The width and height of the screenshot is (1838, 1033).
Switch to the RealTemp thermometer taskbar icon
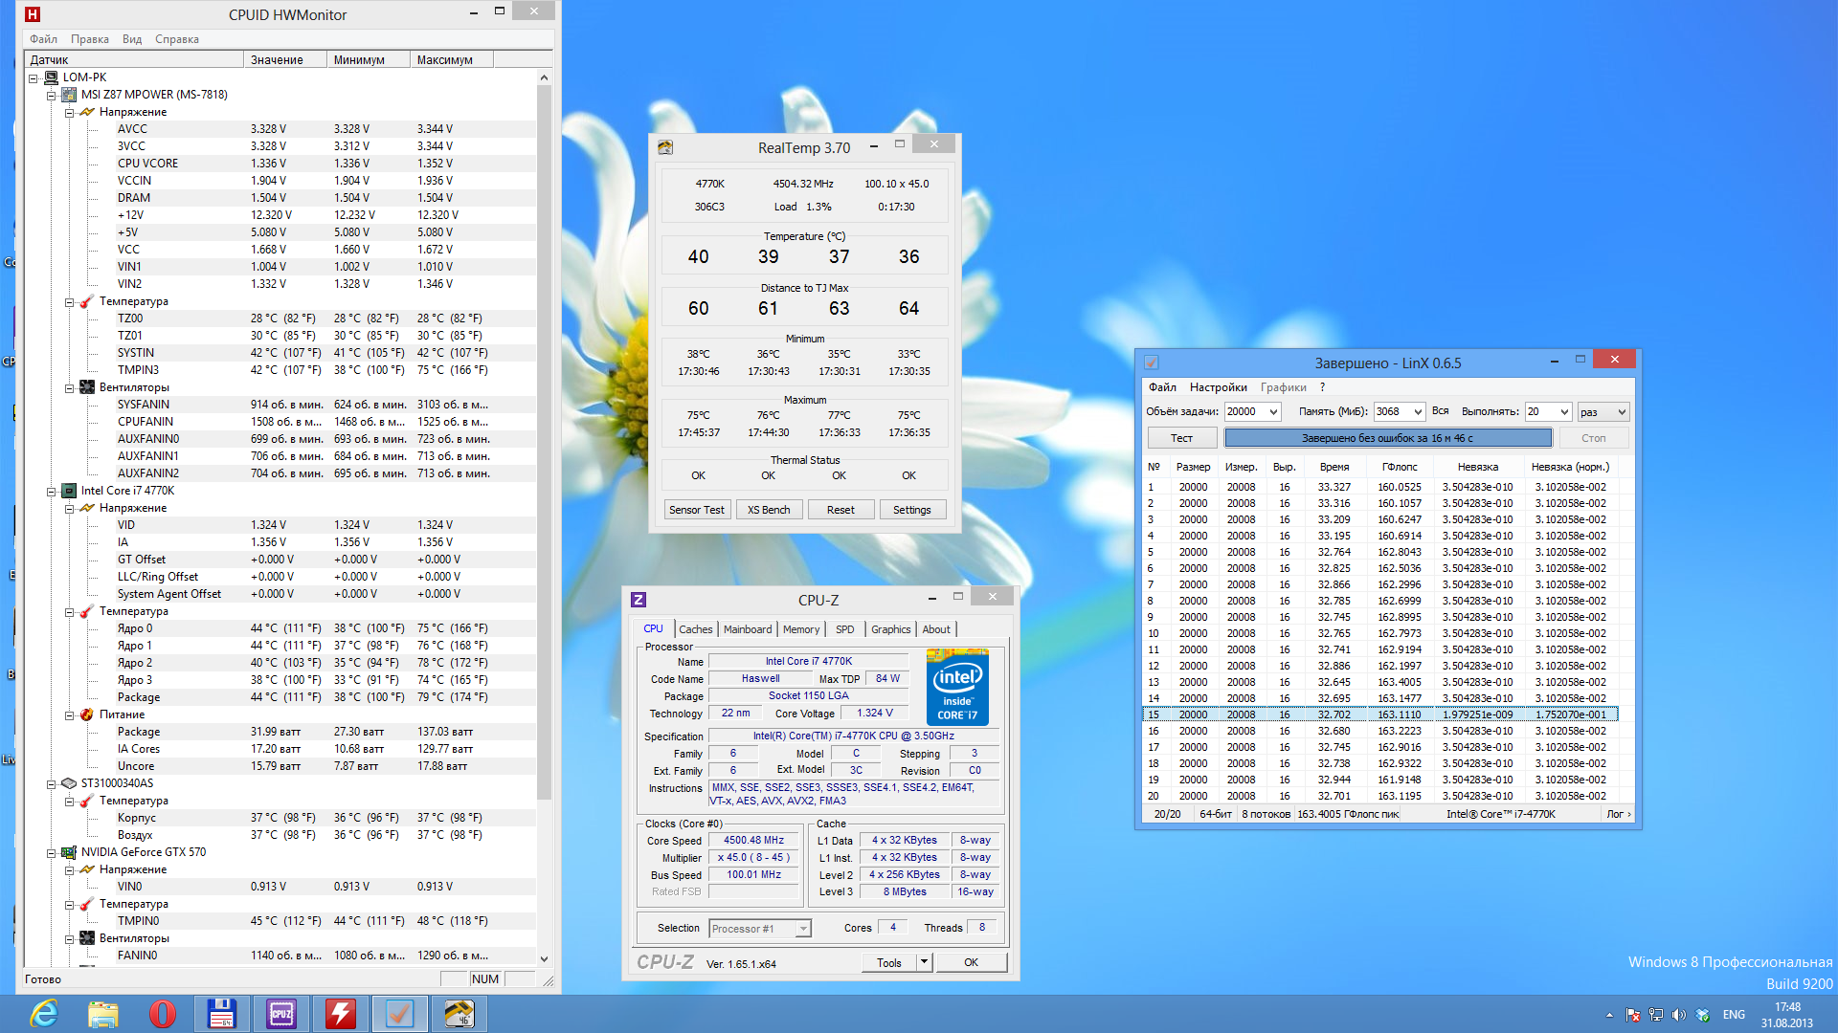459,1013
